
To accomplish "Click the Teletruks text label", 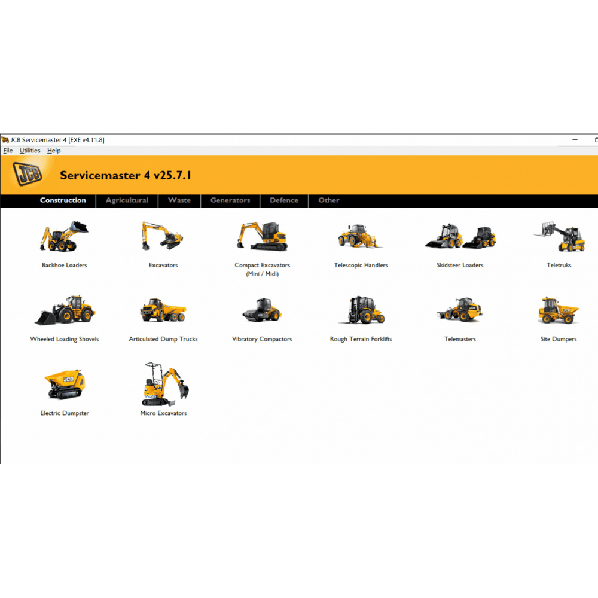I will pos(559,265).
